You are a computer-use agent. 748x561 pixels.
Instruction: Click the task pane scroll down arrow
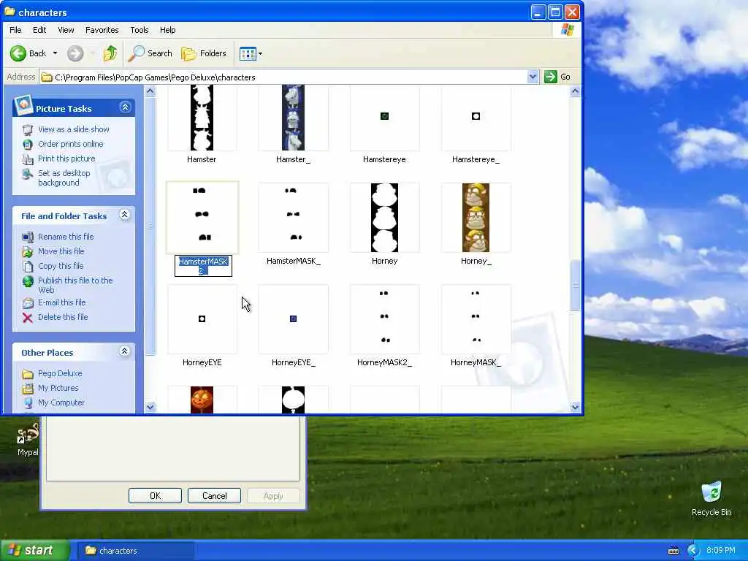click(150, 407)
